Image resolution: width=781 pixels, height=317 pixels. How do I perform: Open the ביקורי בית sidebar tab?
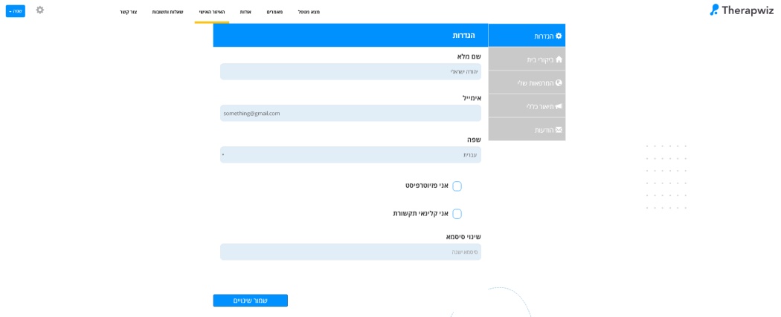click(x=527, y=59)
